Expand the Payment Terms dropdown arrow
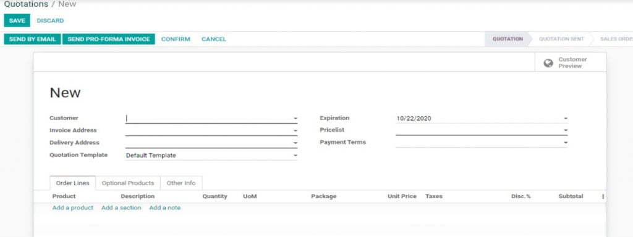 point(566,143)
